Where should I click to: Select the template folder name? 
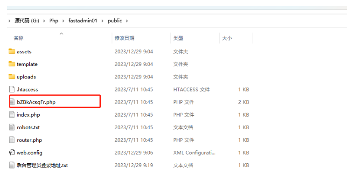point(27,64)
